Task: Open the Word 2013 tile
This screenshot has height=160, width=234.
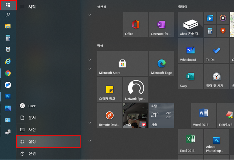Action: (x=204, y=115)
